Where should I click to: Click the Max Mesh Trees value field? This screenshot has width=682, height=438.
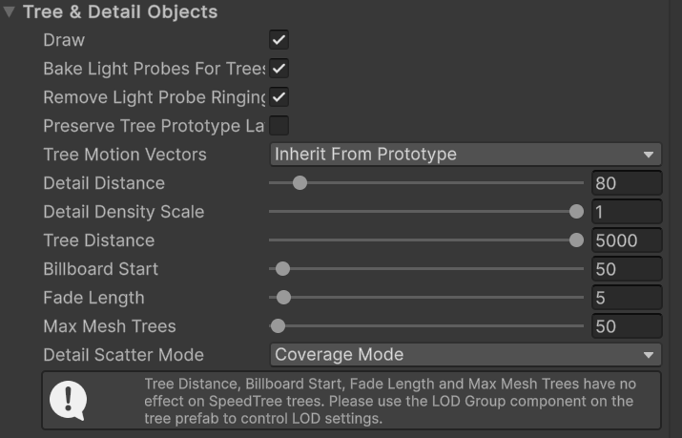pyautogui.click(x=626, y=326)
